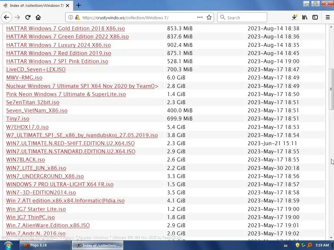Open the page actions three-dot menu
Screen dimensions: 334x250
[x=200, y=18]
